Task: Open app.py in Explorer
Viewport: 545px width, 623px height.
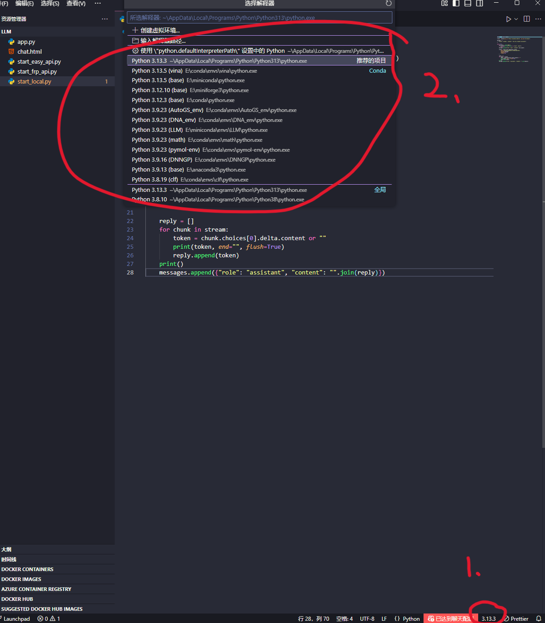Action: (x=57, y=42)
